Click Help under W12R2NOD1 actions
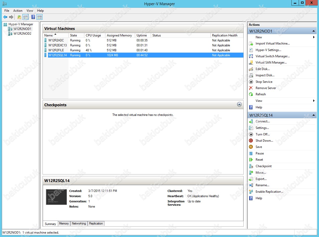 [259, 107]
